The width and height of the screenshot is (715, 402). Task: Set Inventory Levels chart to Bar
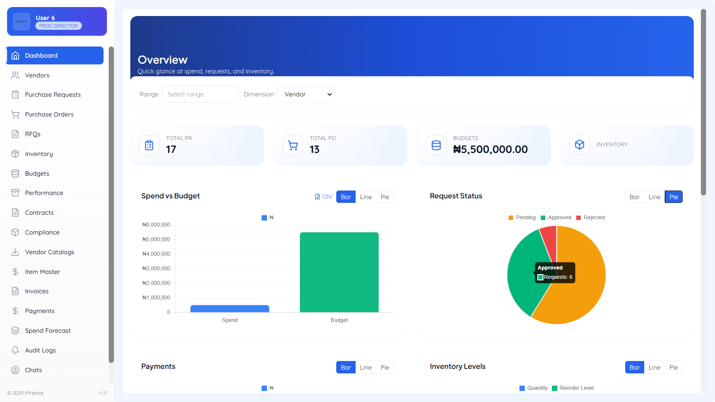tap(635, 367)
